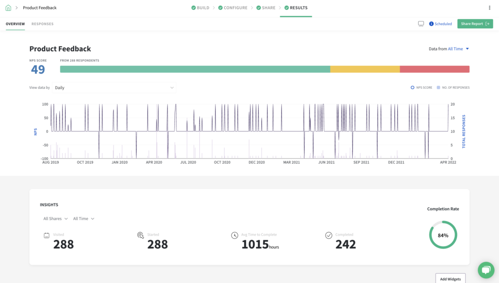Toggle the Scheduled notification indicator

point(441,23)
